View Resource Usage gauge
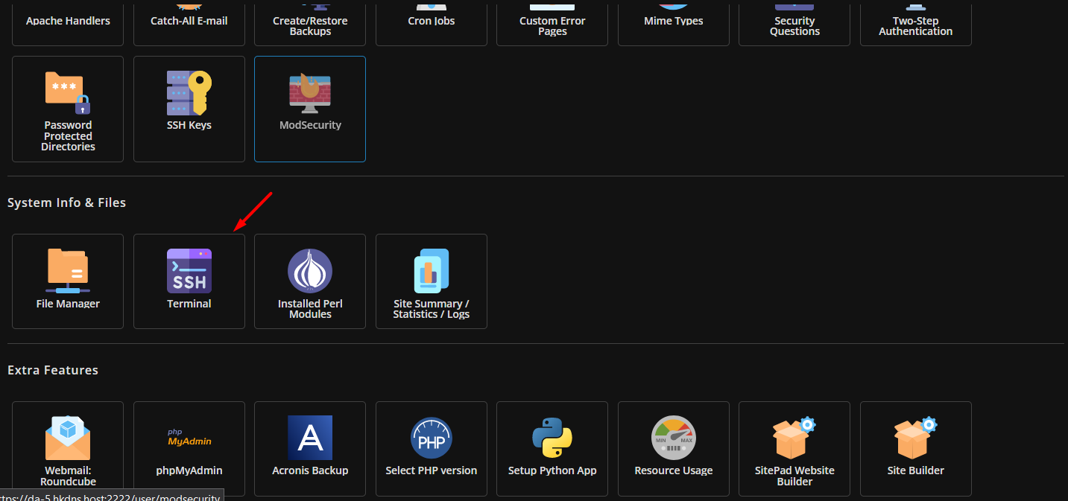This screenshot has width=1068, height=501. (x=674, y=438)
